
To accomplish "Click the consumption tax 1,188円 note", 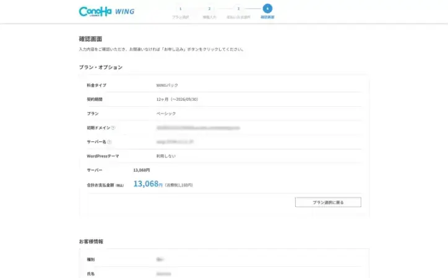I will [x=179, y=185].
